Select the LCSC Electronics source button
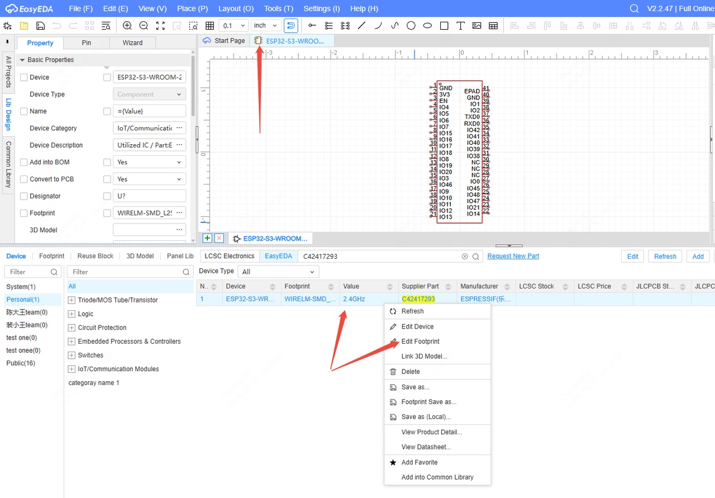Image resolution: width=715 pixels, height=498 pixels. 230,256
